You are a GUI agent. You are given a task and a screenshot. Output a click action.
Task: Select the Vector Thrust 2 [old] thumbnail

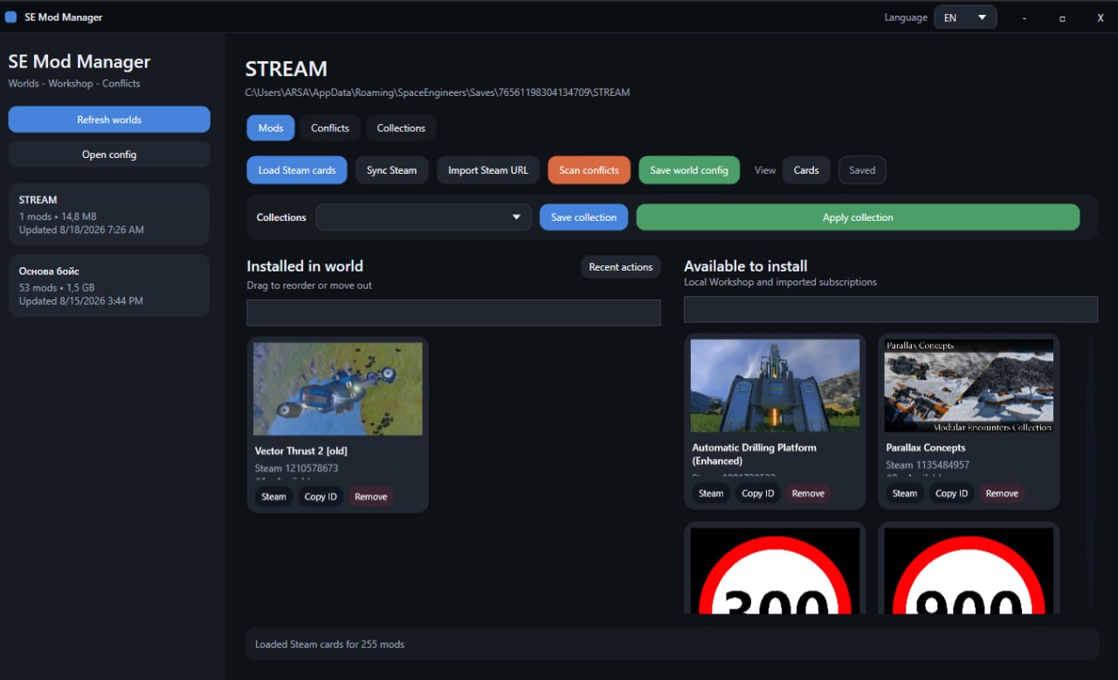coord(338,388)
